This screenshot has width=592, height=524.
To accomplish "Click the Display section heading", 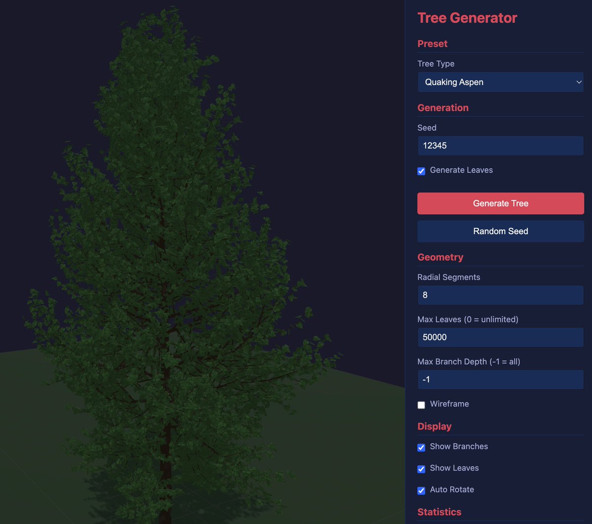I will coord(434,426).
